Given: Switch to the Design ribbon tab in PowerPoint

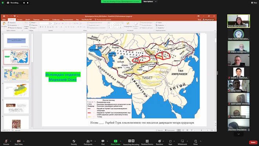Looking at the screenshot, I should tap(28, 20).
